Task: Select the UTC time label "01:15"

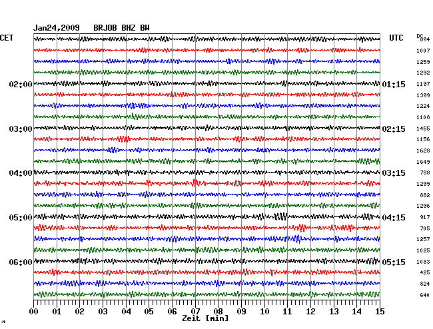Action: pos(394,85)
